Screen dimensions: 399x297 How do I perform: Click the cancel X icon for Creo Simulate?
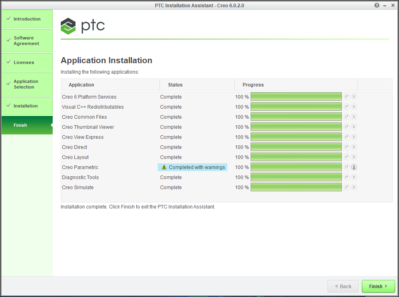click(x=354, y=187)
